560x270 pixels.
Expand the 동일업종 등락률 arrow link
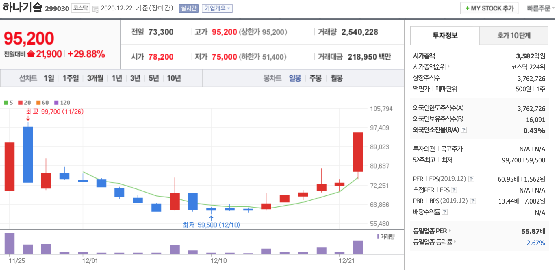[x=455, y=241]
